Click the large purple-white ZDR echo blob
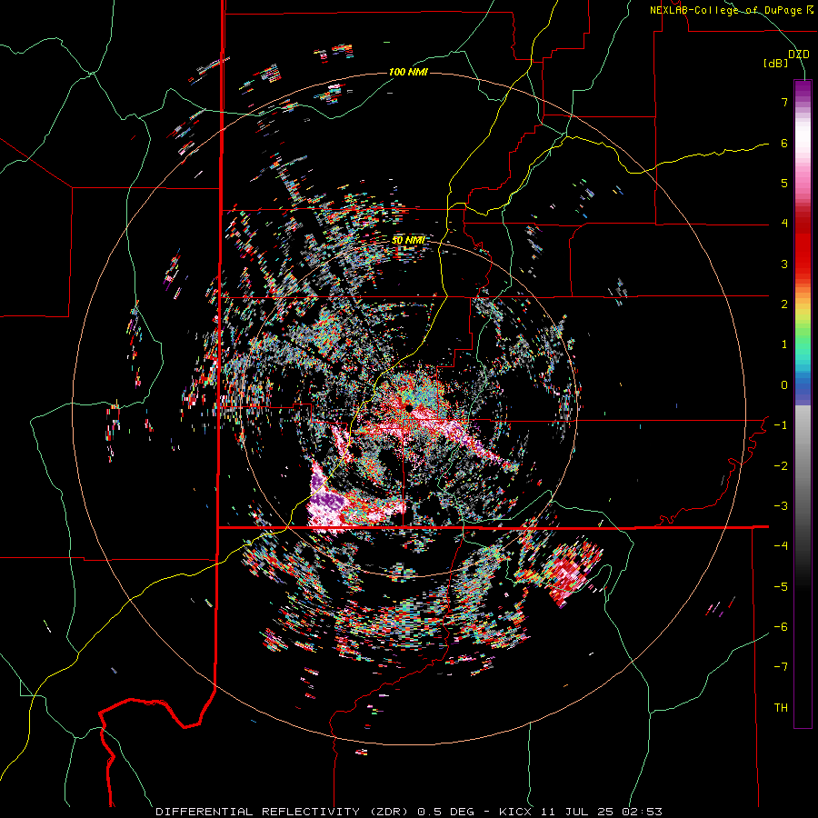Image resolution: width=818 pixels, height=818 pixels. click(329, 501)
